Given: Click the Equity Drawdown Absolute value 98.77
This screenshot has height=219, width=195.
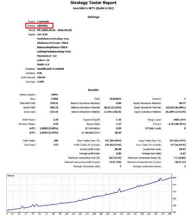Looking at the screenshot, I should tap(182, 103).
